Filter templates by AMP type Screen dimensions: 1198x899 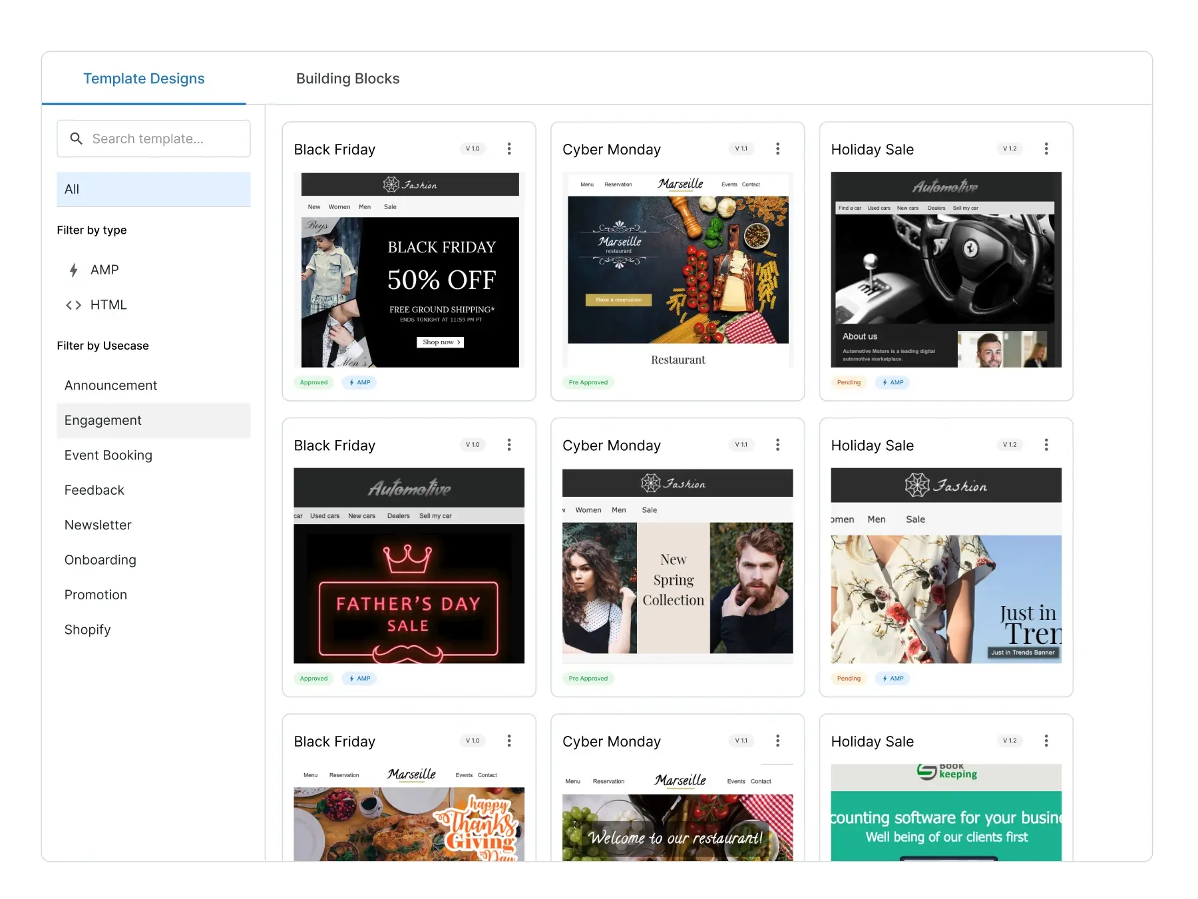(104, 270)
